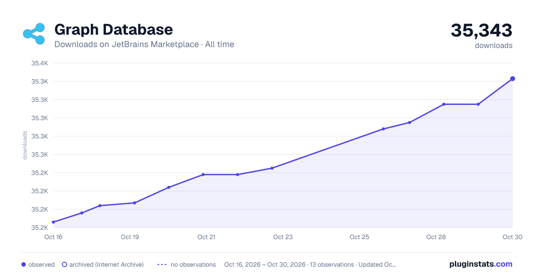
Task: Click the Oct 23 axis label
Action: click(283, 237)
